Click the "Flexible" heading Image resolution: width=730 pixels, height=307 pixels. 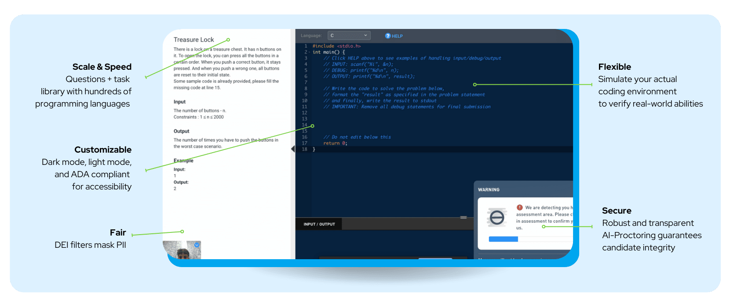614,67
